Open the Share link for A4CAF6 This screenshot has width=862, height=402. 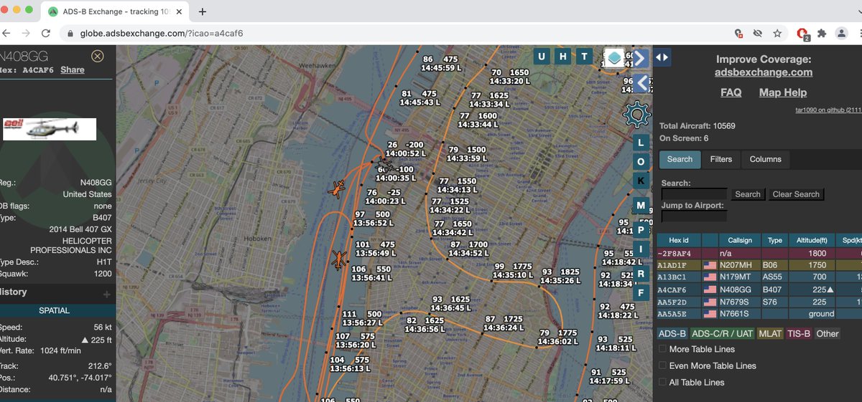(x=72, y=70)
